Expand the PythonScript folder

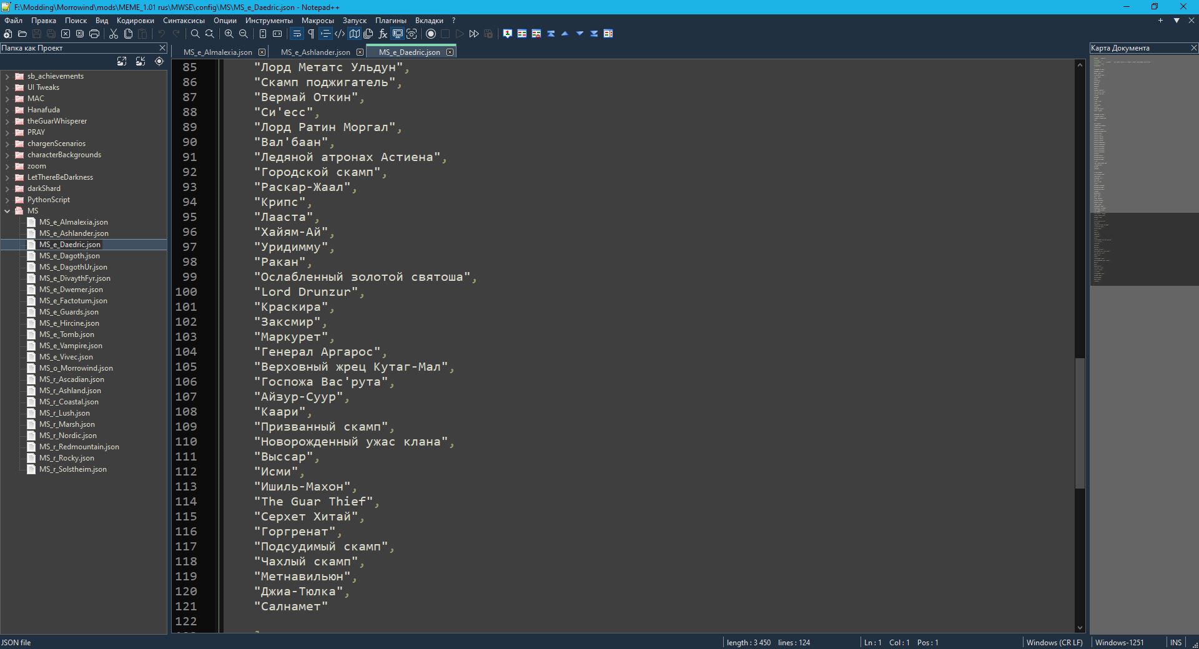pos(7,200)
